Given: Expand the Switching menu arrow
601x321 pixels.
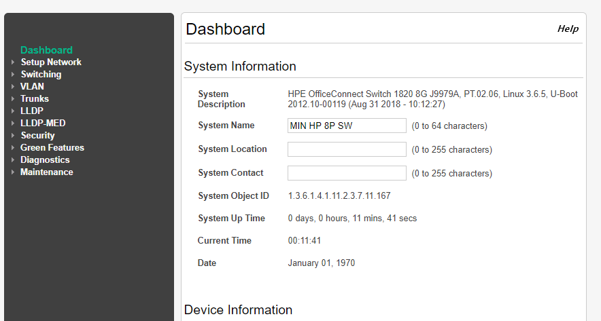Looking at the screenshot, I should (13, 74).
